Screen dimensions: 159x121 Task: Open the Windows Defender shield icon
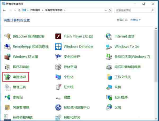(x=58, y=46)
